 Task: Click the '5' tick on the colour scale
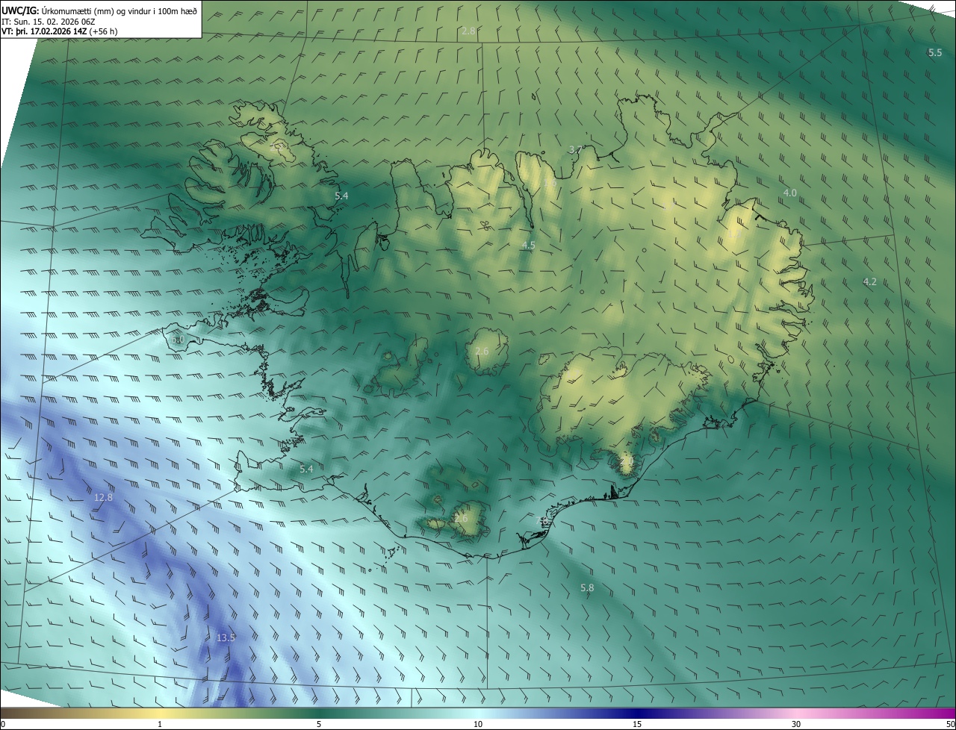(319, 724)
